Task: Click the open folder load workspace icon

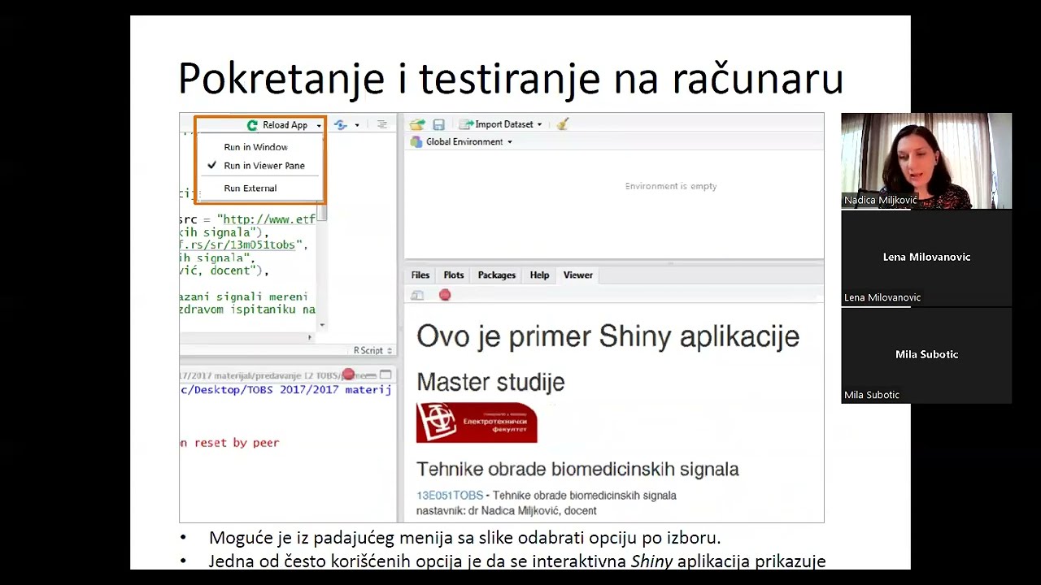Action: [x=417, y=124]
